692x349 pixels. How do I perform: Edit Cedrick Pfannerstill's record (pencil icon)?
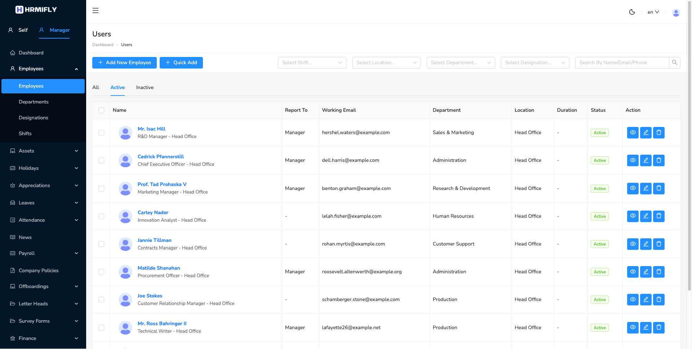pyautogui.click(x=646, y=160)
